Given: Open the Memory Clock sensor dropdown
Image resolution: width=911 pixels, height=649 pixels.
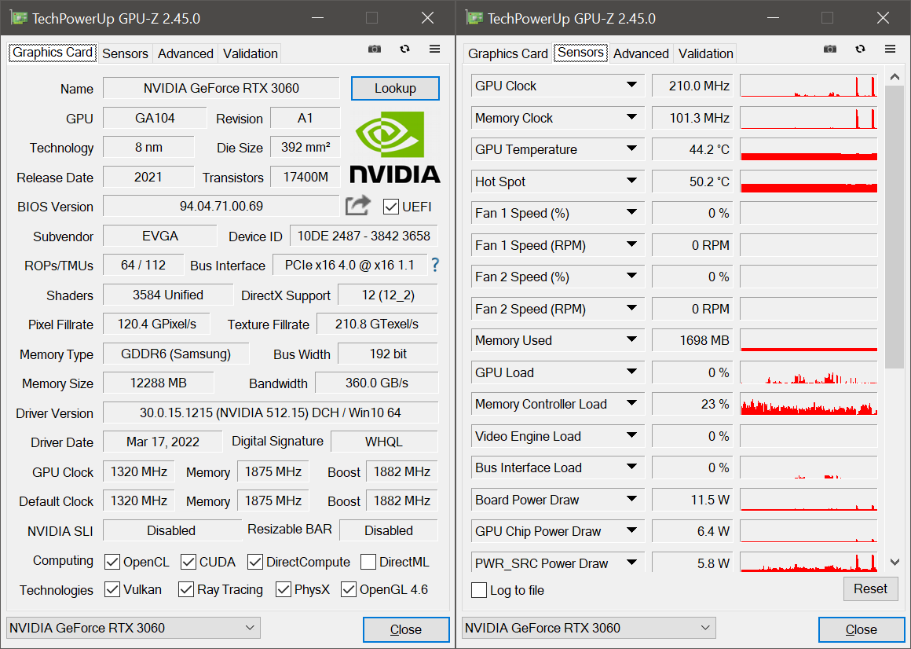Looking at the screenshot, I should tap(631, 117).
